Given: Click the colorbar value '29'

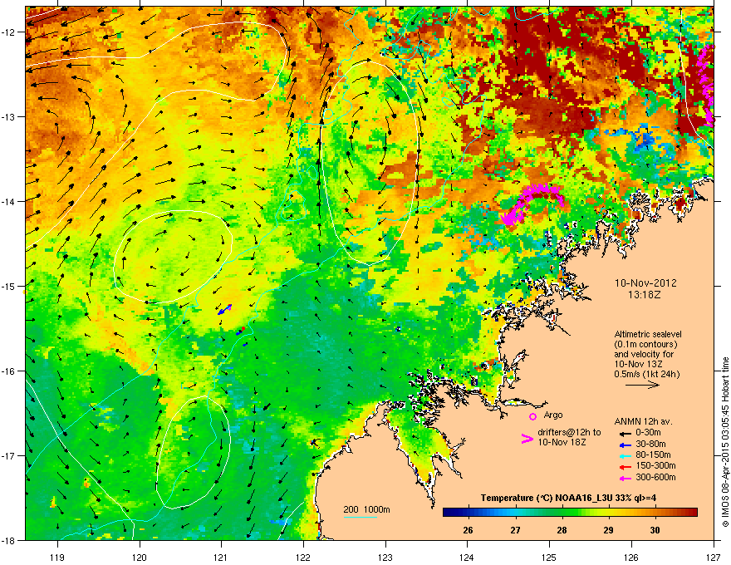Looking at the screenshot, I should pos(608,530).
